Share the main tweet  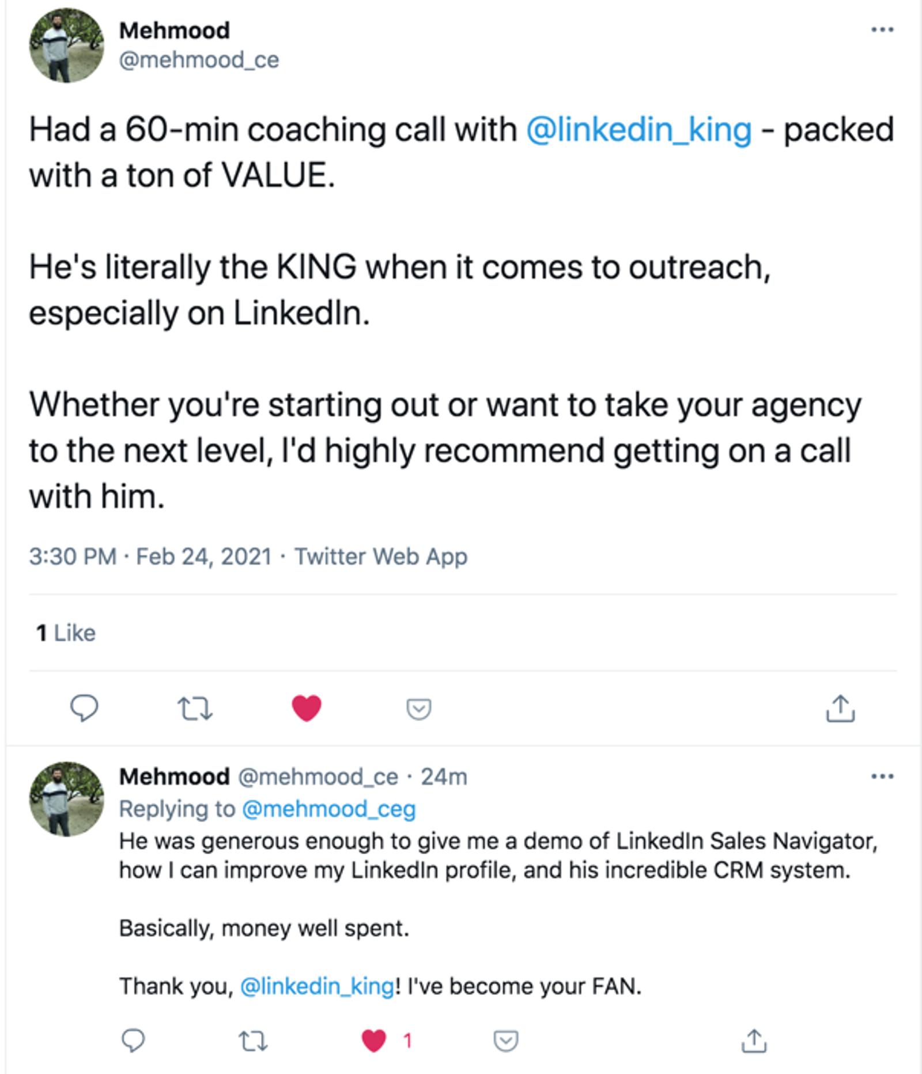(840, 708)
